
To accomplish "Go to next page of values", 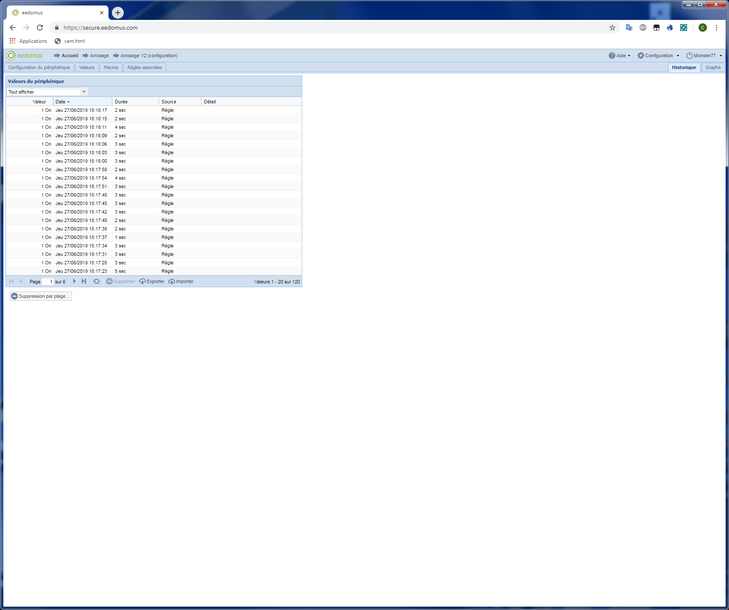I will [x=75, y=281].
